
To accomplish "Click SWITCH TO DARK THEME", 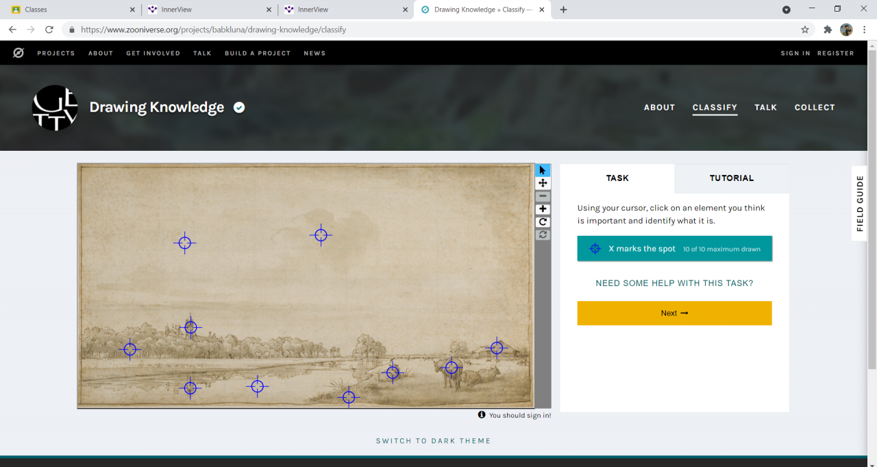I will 433,441.
